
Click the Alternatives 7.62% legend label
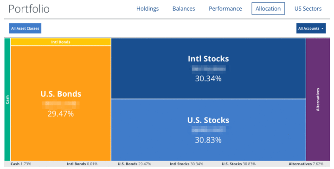306,164
